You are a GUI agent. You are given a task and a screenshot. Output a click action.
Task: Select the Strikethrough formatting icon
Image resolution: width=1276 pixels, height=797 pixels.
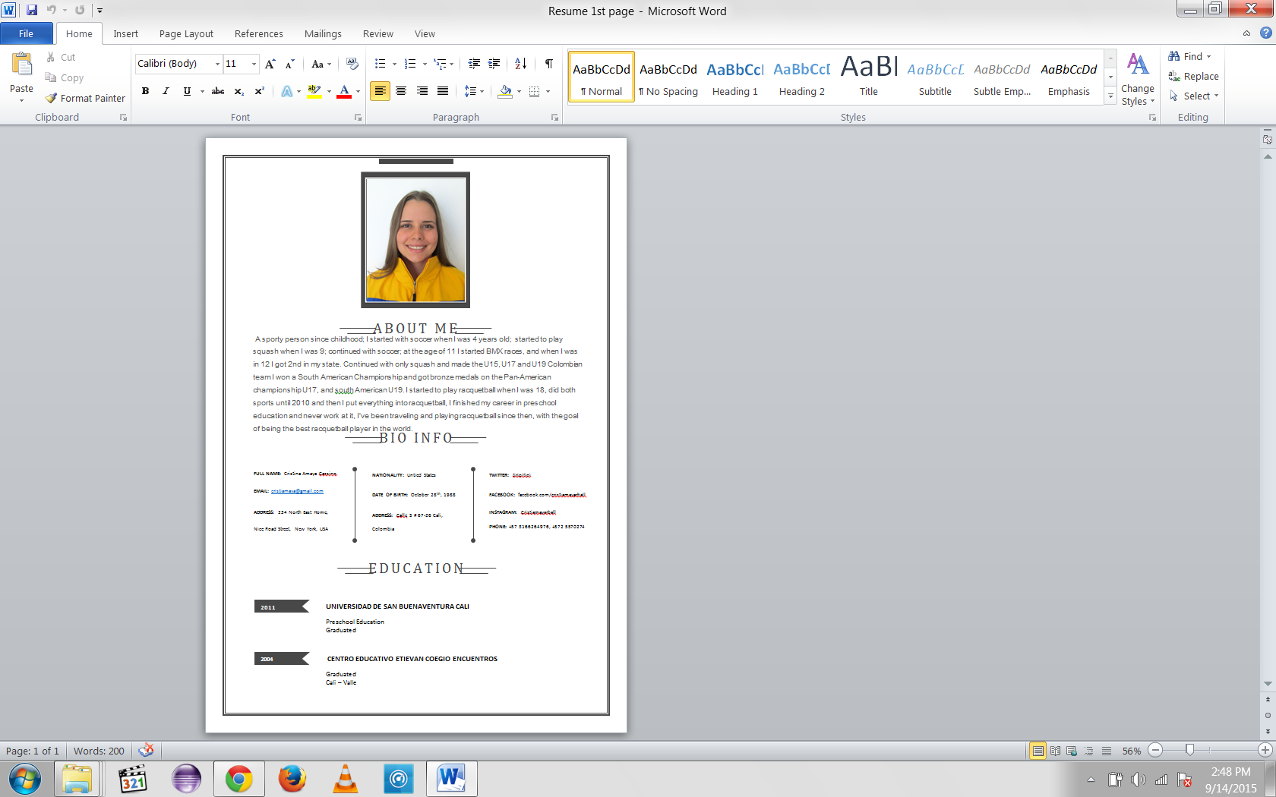pos(217,91)
